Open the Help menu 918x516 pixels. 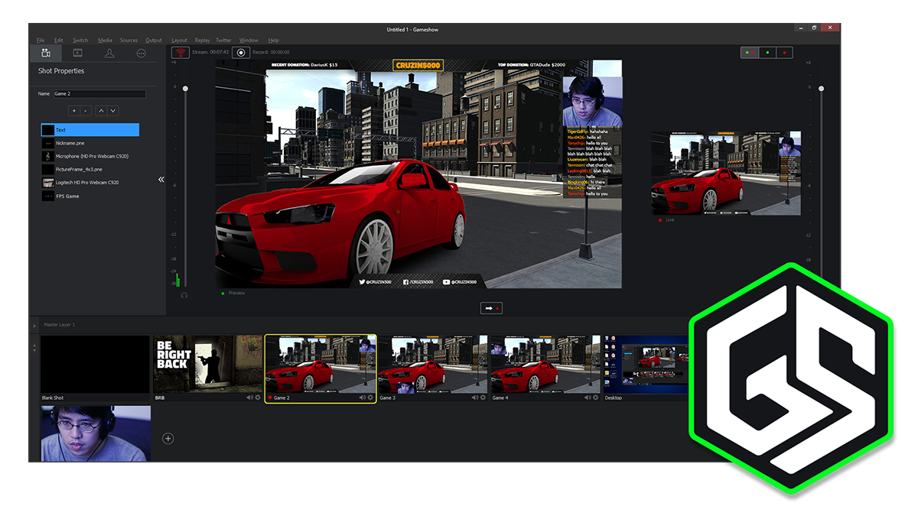[274, 41]
